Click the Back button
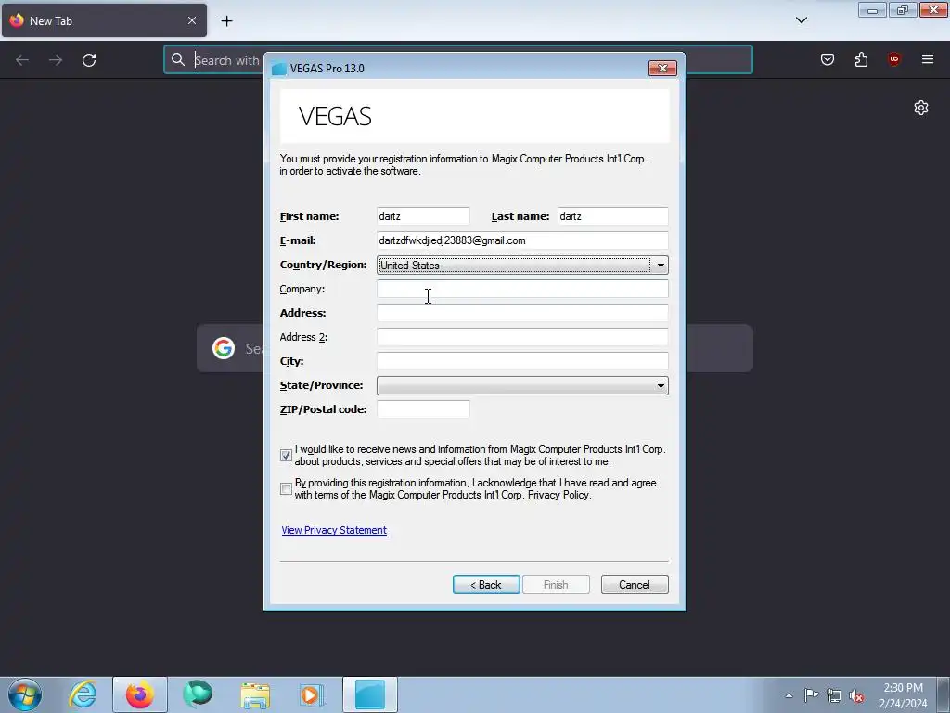Image resolution: width=950 pixels, height=713 pixels. (486, 585)
